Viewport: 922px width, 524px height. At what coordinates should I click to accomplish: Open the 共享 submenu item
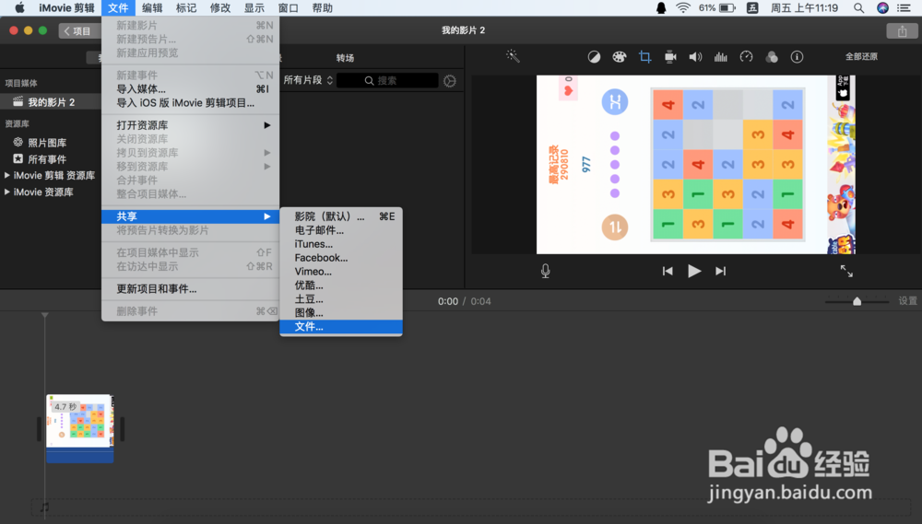(x=190, y=216)
